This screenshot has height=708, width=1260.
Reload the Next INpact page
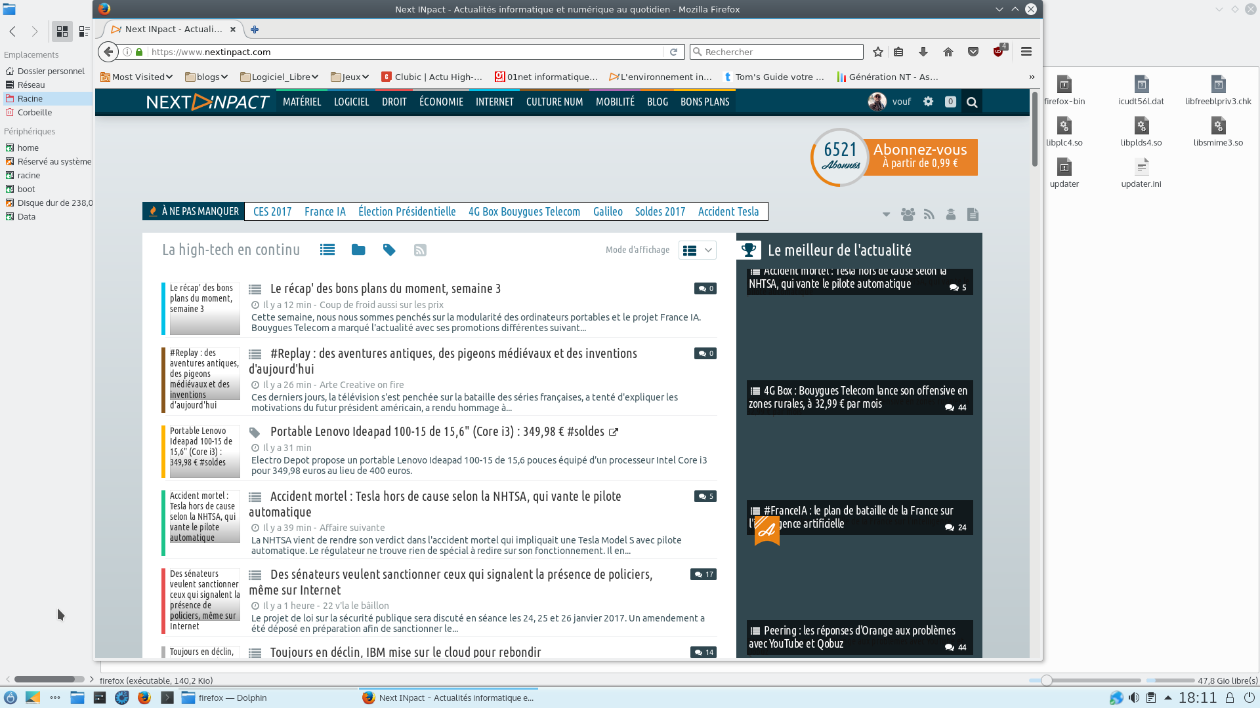tap(673, 52)
